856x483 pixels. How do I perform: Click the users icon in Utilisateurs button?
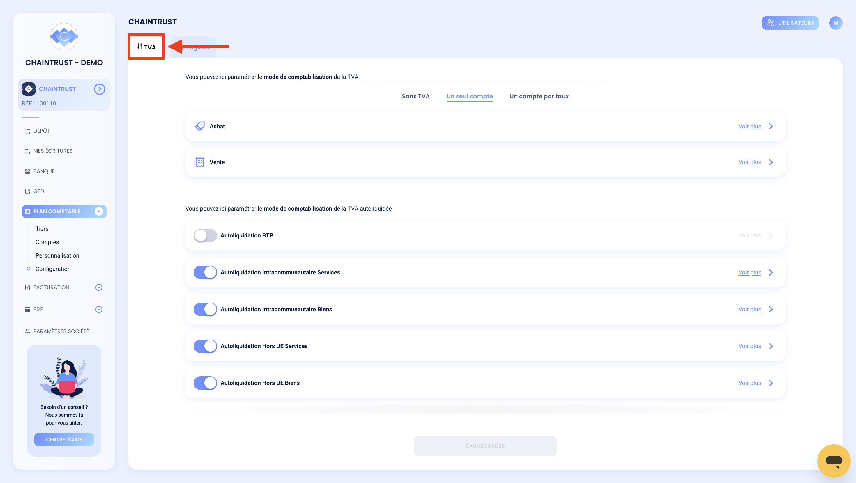click(770, 23)
